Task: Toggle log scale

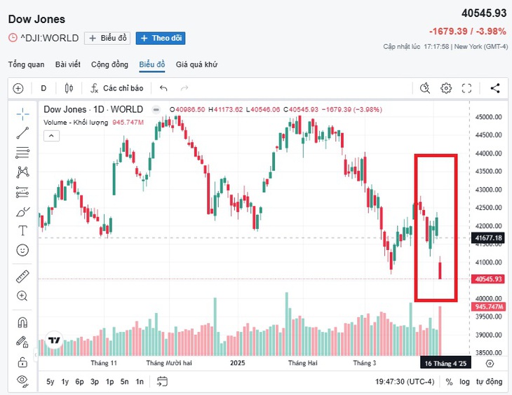Action: tap(464, 382)
